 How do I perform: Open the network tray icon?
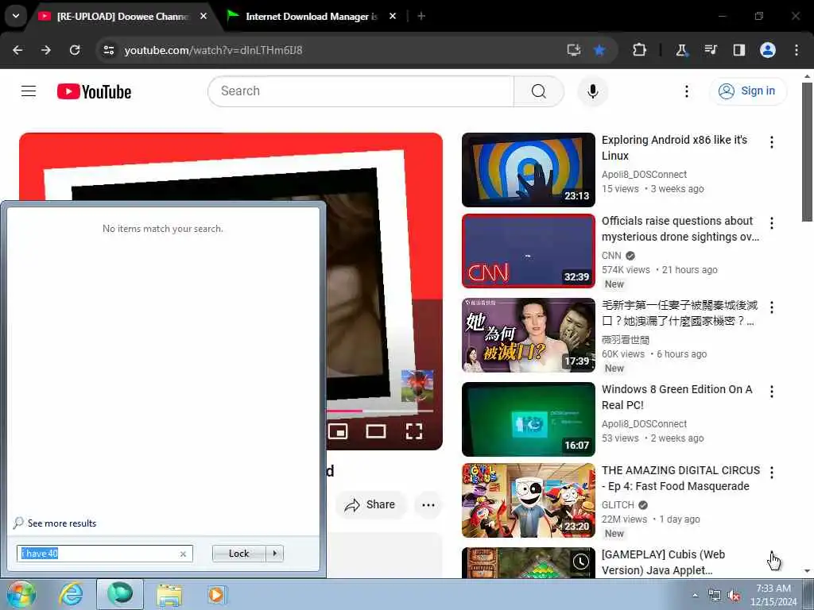[x=715, y=596]
